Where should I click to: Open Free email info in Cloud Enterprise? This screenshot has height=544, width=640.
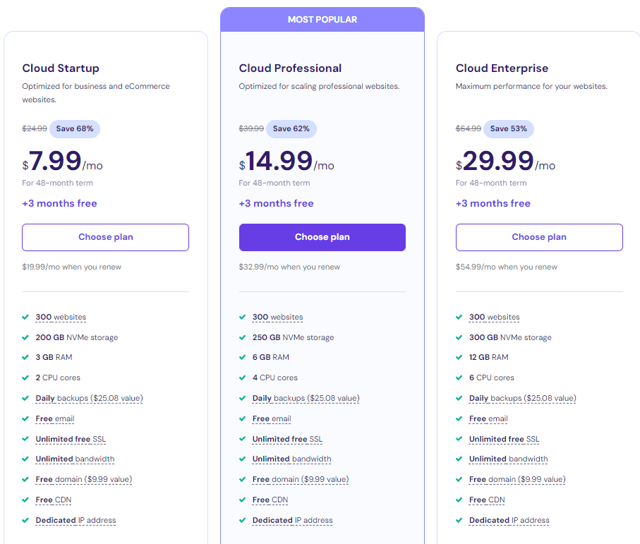[488, 418]
